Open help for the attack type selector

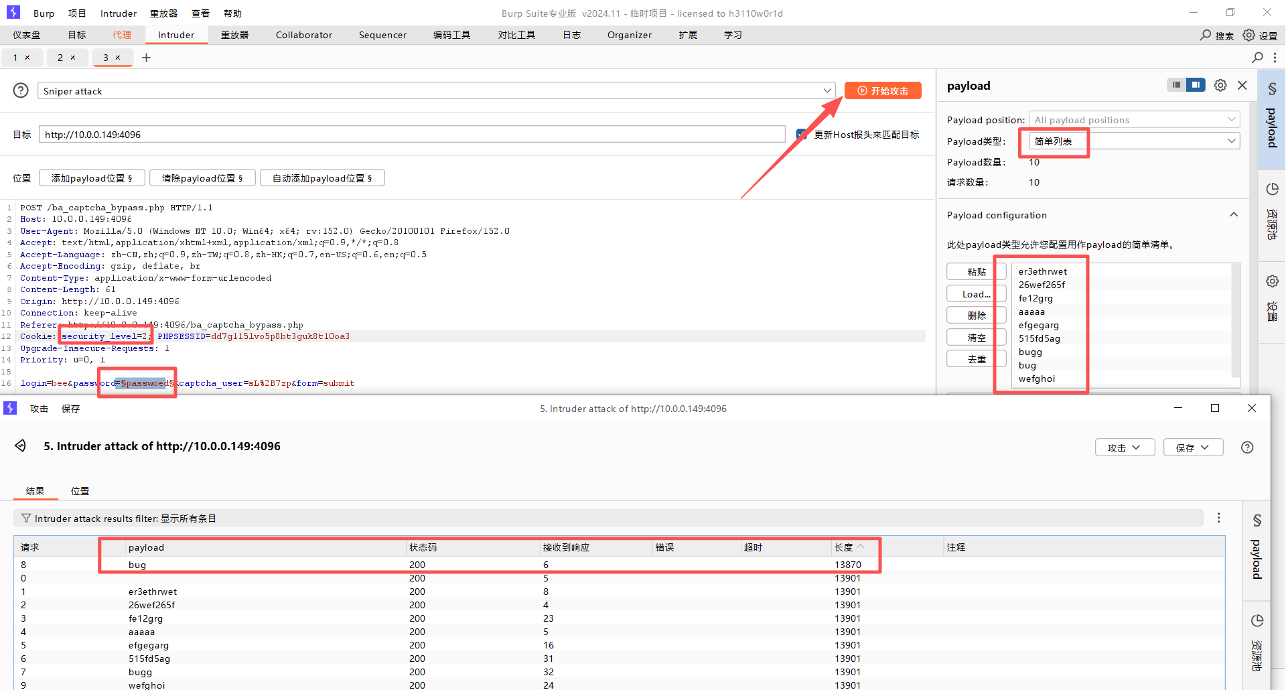21,90
